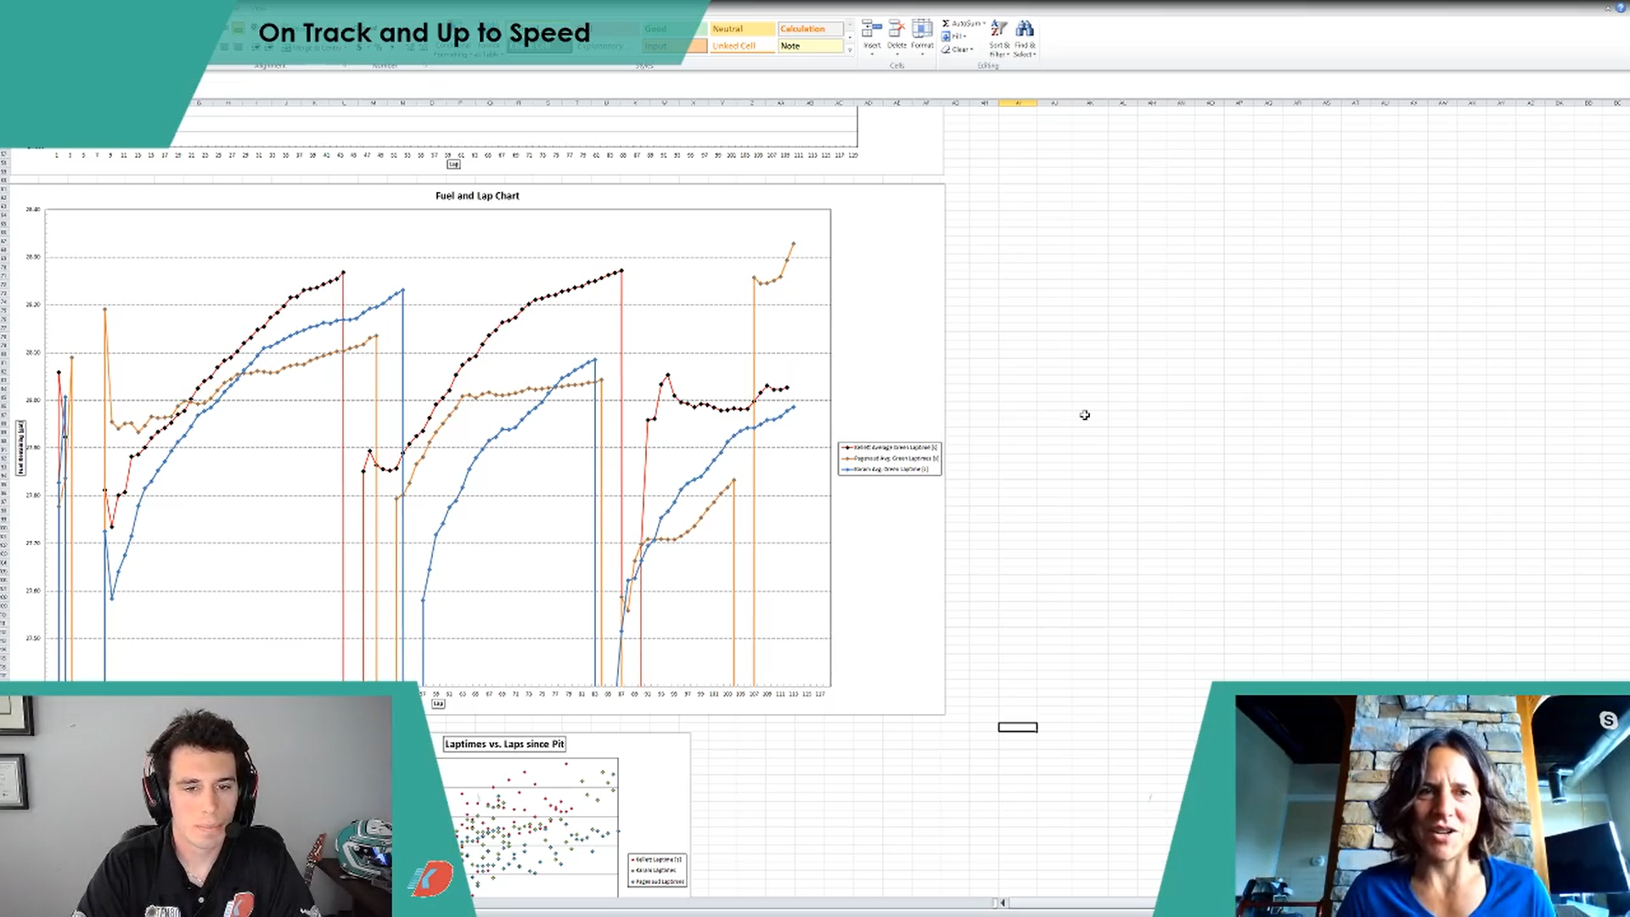Click the Insert cells icon in the ribbon
This screenshot has width=1630, height=917.
tap(872, 29)
